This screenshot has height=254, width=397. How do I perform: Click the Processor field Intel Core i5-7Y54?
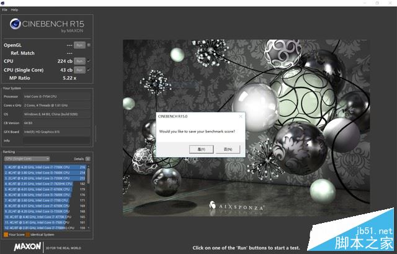56,97
